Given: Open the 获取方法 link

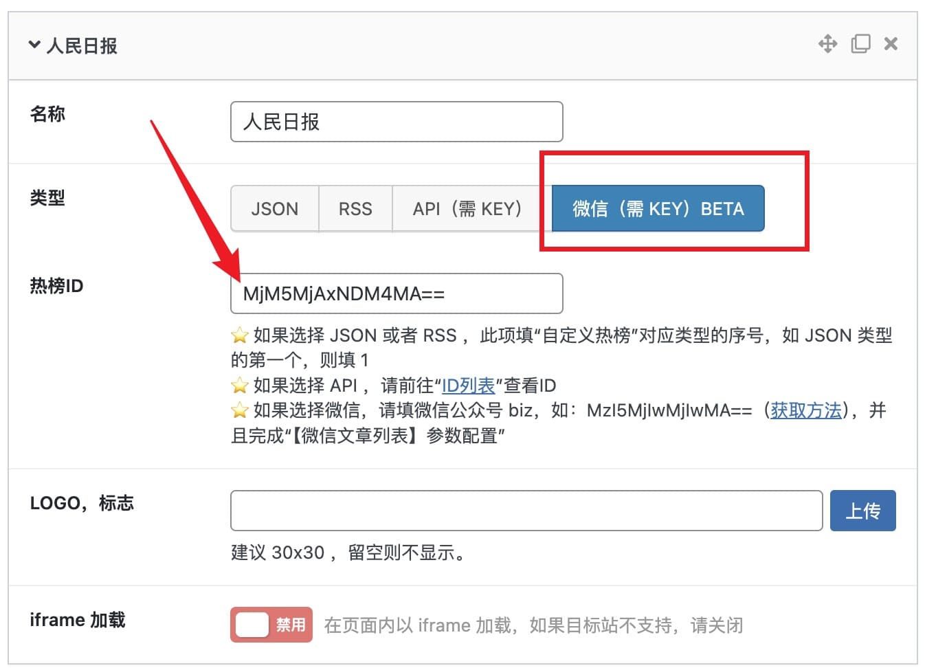Looking at the screenshot, I should point(806,410).
